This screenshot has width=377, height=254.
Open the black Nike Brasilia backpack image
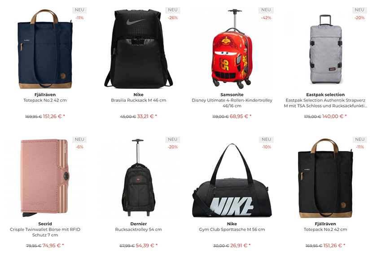coord(139,48)
